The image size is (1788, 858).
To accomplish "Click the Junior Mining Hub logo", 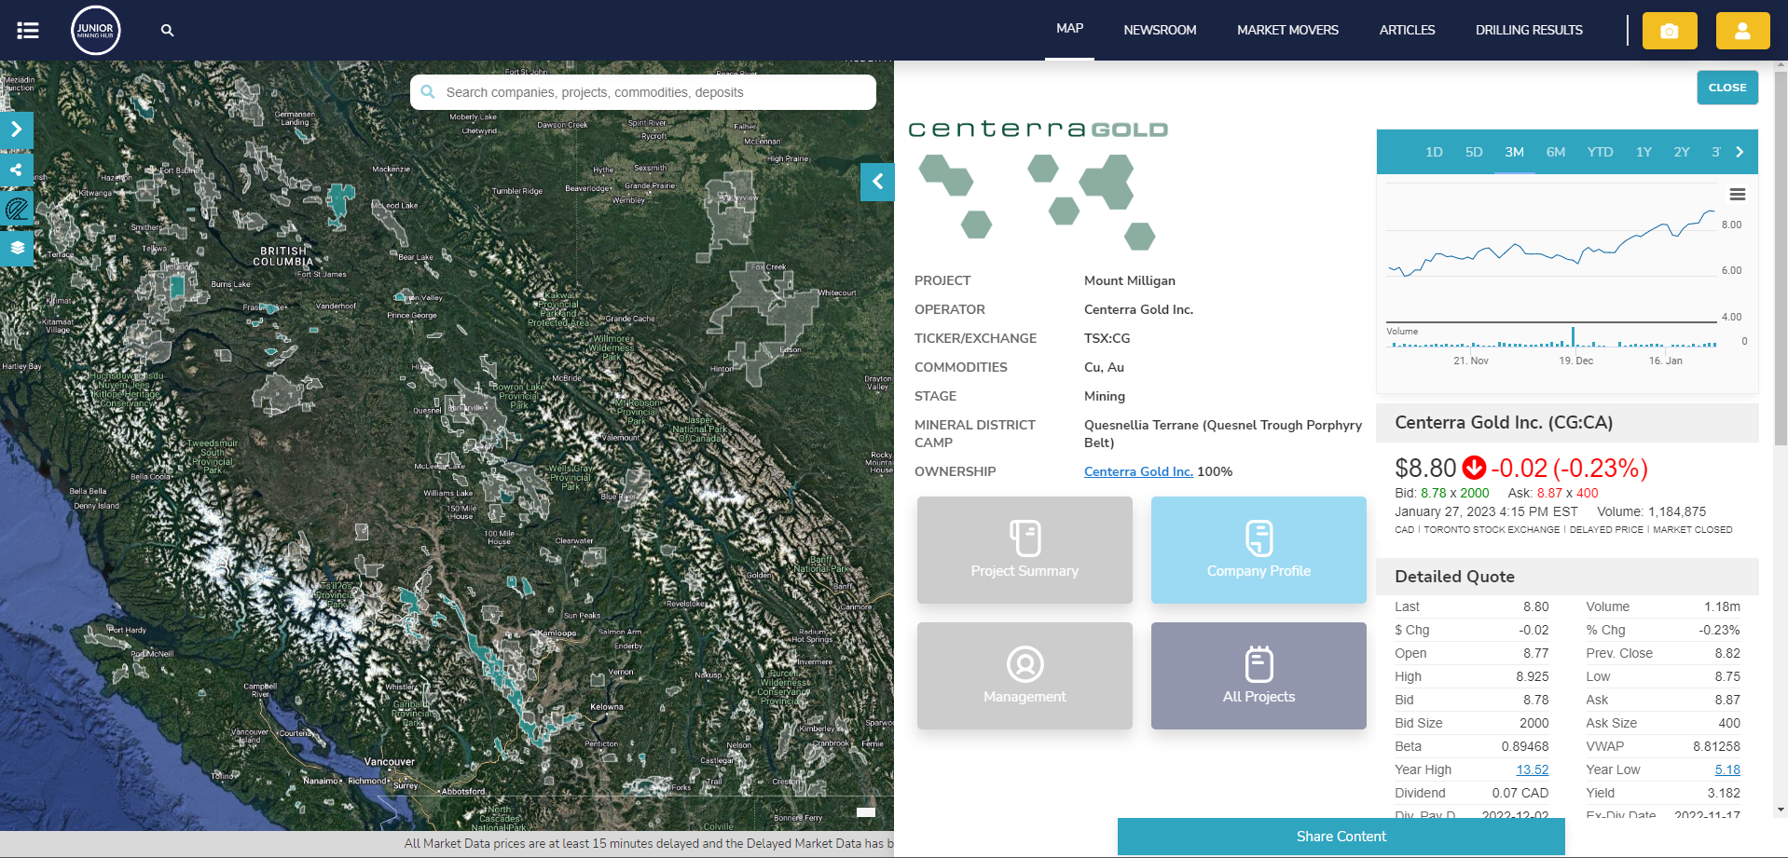I will point(96,30).
